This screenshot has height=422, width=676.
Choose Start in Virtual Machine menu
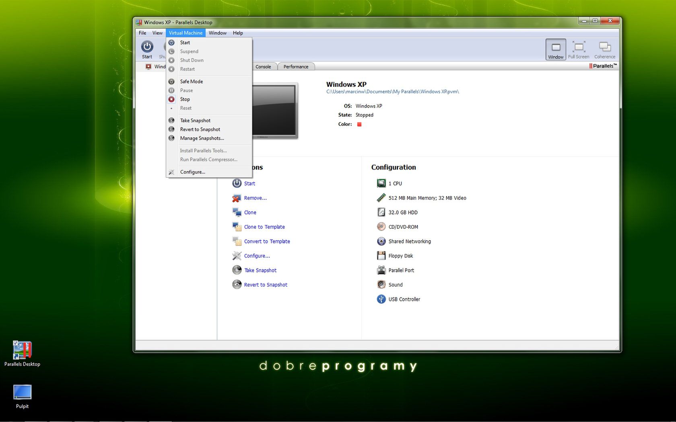point(209,43)
